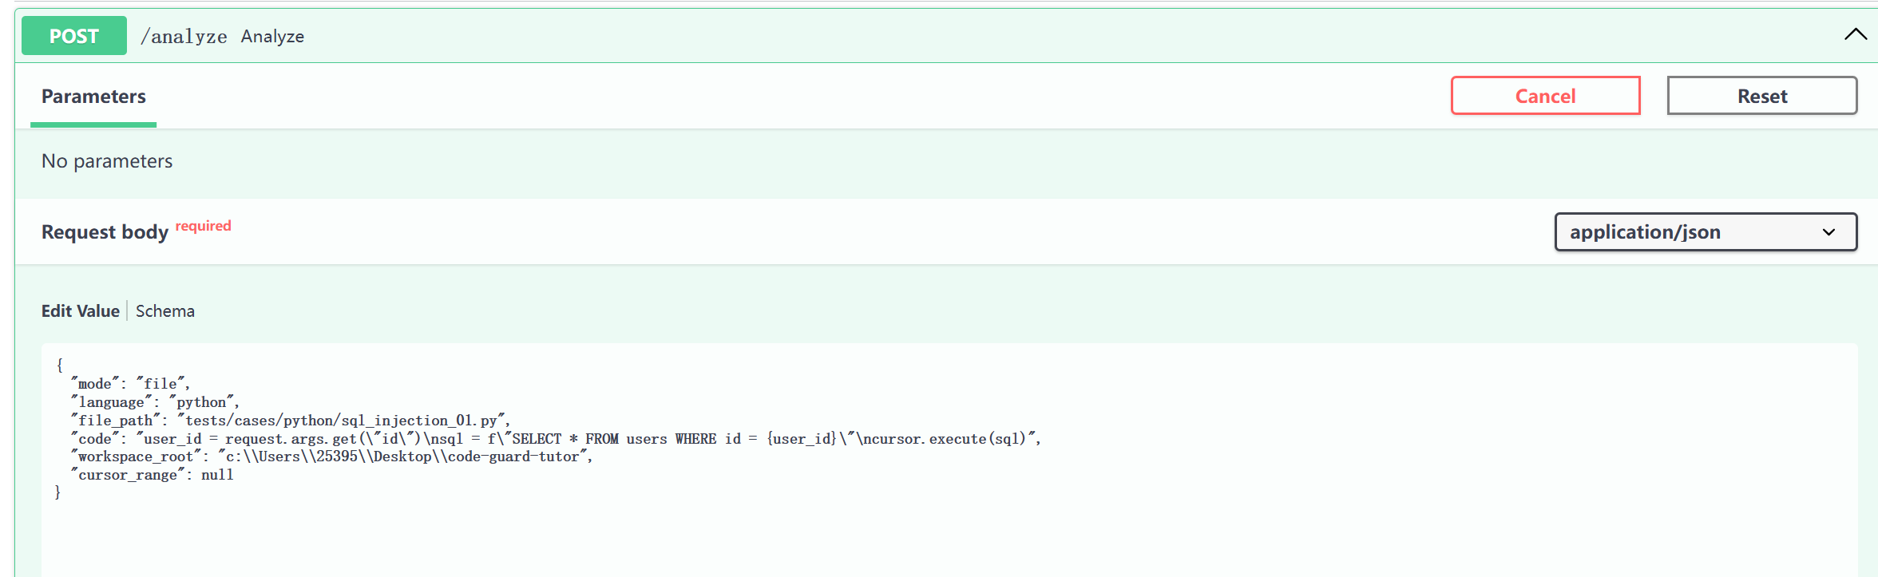The height and width of the screenshot is (577, 1878).
Task: Click the closing brace of the JSON body
Action: 57,492
